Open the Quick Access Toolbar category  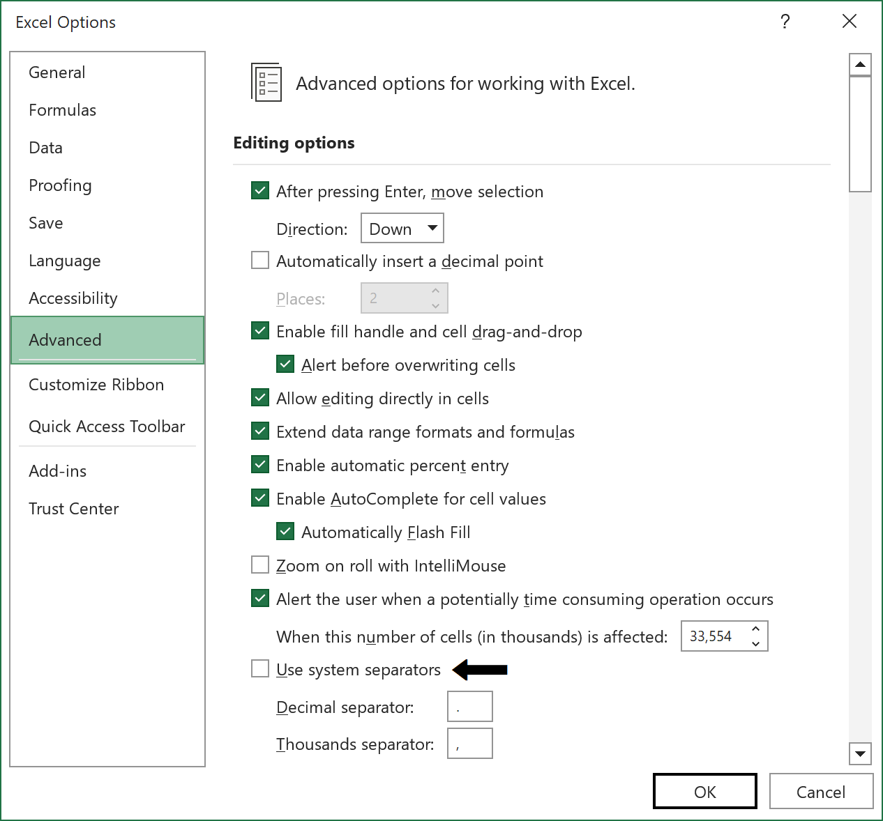[x=107, y=427]
